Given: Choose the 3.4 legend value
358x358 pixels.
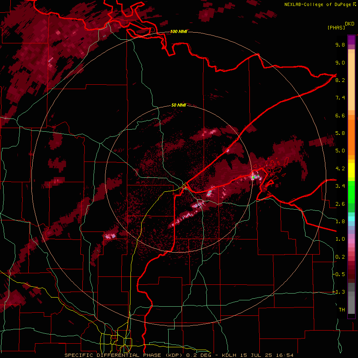Looking at the screenshot, I should click(340, 186).
